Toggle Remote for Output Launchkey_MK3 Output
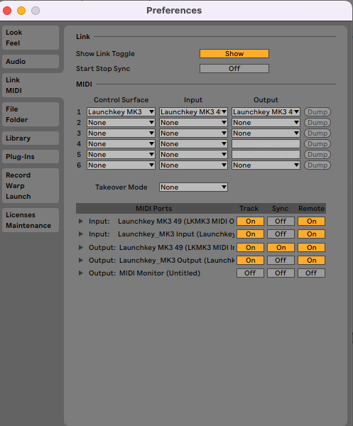Image resolution: width=353 pixels, height=426 pixels. (311, 261)
